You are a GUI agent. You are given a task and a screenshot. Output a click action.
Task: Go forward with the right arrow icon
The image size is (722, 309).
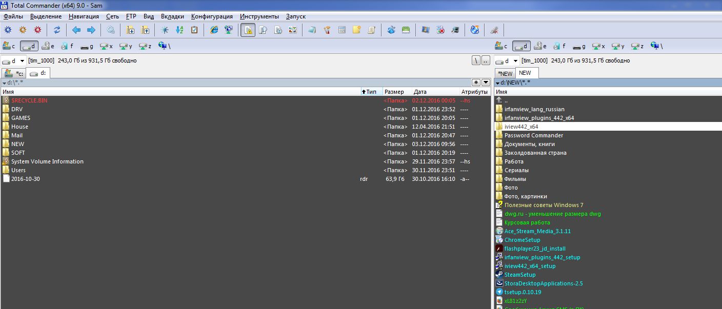click(x=91, y=30)
